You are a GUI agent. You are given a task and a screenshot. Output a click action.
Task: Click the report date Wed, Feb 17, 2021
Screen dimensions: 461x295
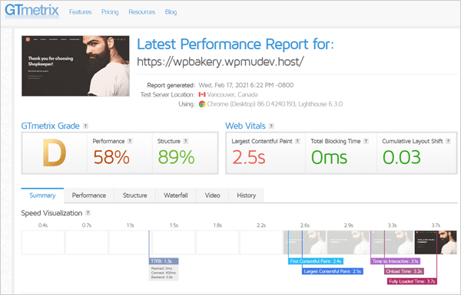(x=246, y=85)
